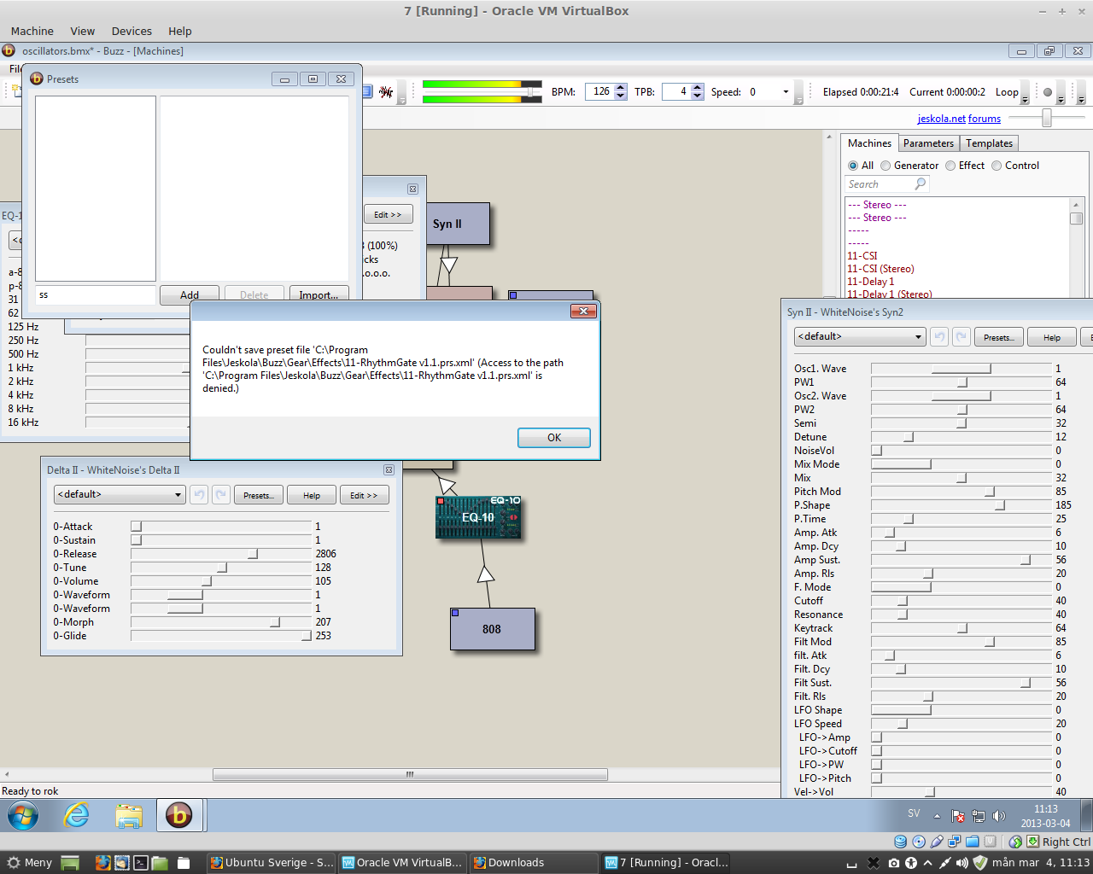Select the Generator radio button
The height and width of the screenshot is (874, 1093).
click(x=886, y=166)
